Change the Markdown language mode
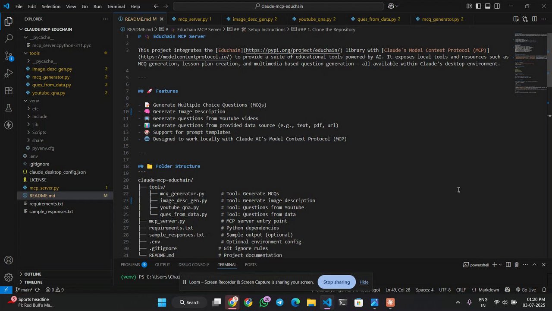The image size is (552, 311). click(x=485, y=290)
